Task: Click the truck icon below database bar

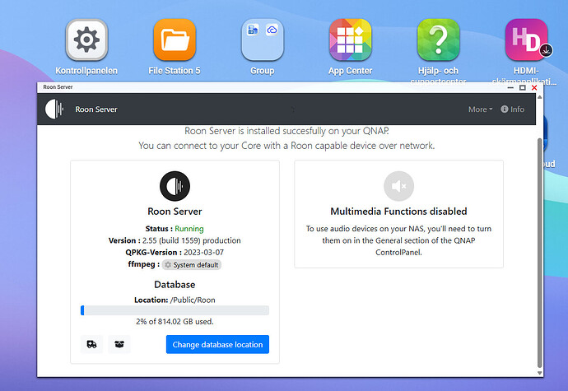Action: pos(91,344)
